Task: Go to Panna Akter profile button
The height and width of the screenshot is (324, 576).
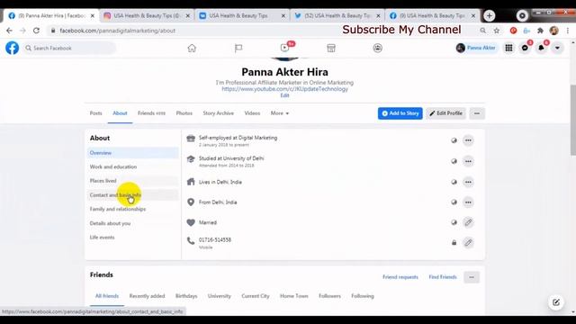Action: click(476, 48)
